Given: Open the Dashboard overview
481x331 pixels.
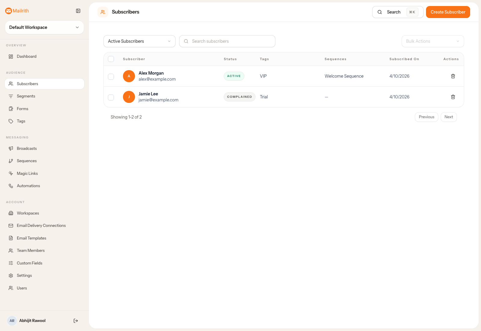Looking at the screenshot, I should tap(26, 56).
